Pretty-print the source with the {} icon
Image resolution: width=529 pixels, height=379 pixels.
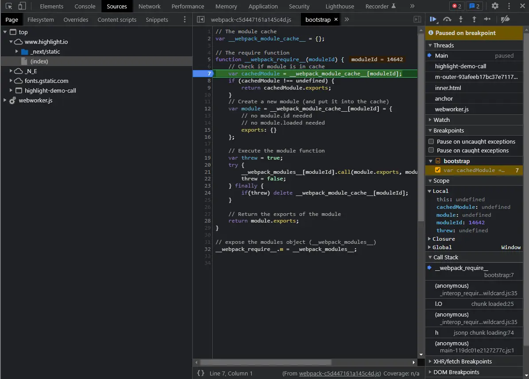(201, 373)
